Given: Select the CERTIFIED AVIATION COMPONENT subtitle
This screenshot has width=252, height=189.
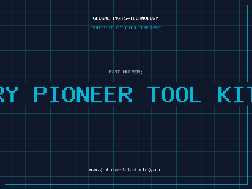Looking at the screenshot, I should click(x=126, y=28).
